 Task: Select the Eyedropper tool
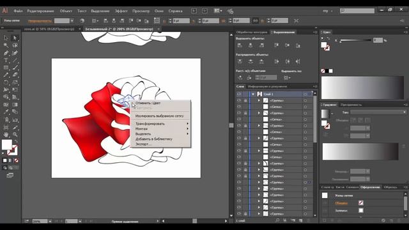click(6, 112)
